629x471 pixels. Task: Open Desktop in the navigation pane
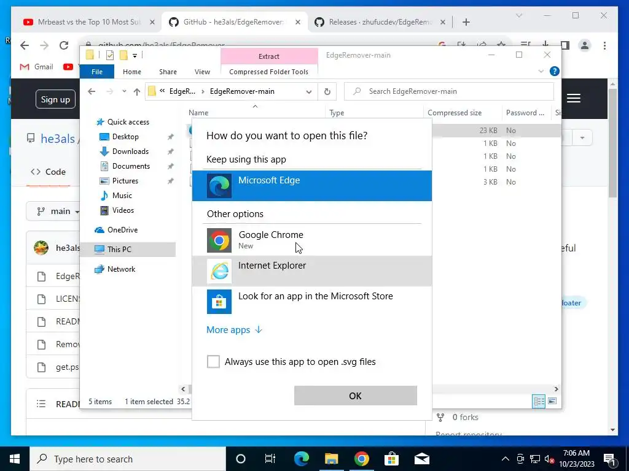tap(125, 137)
